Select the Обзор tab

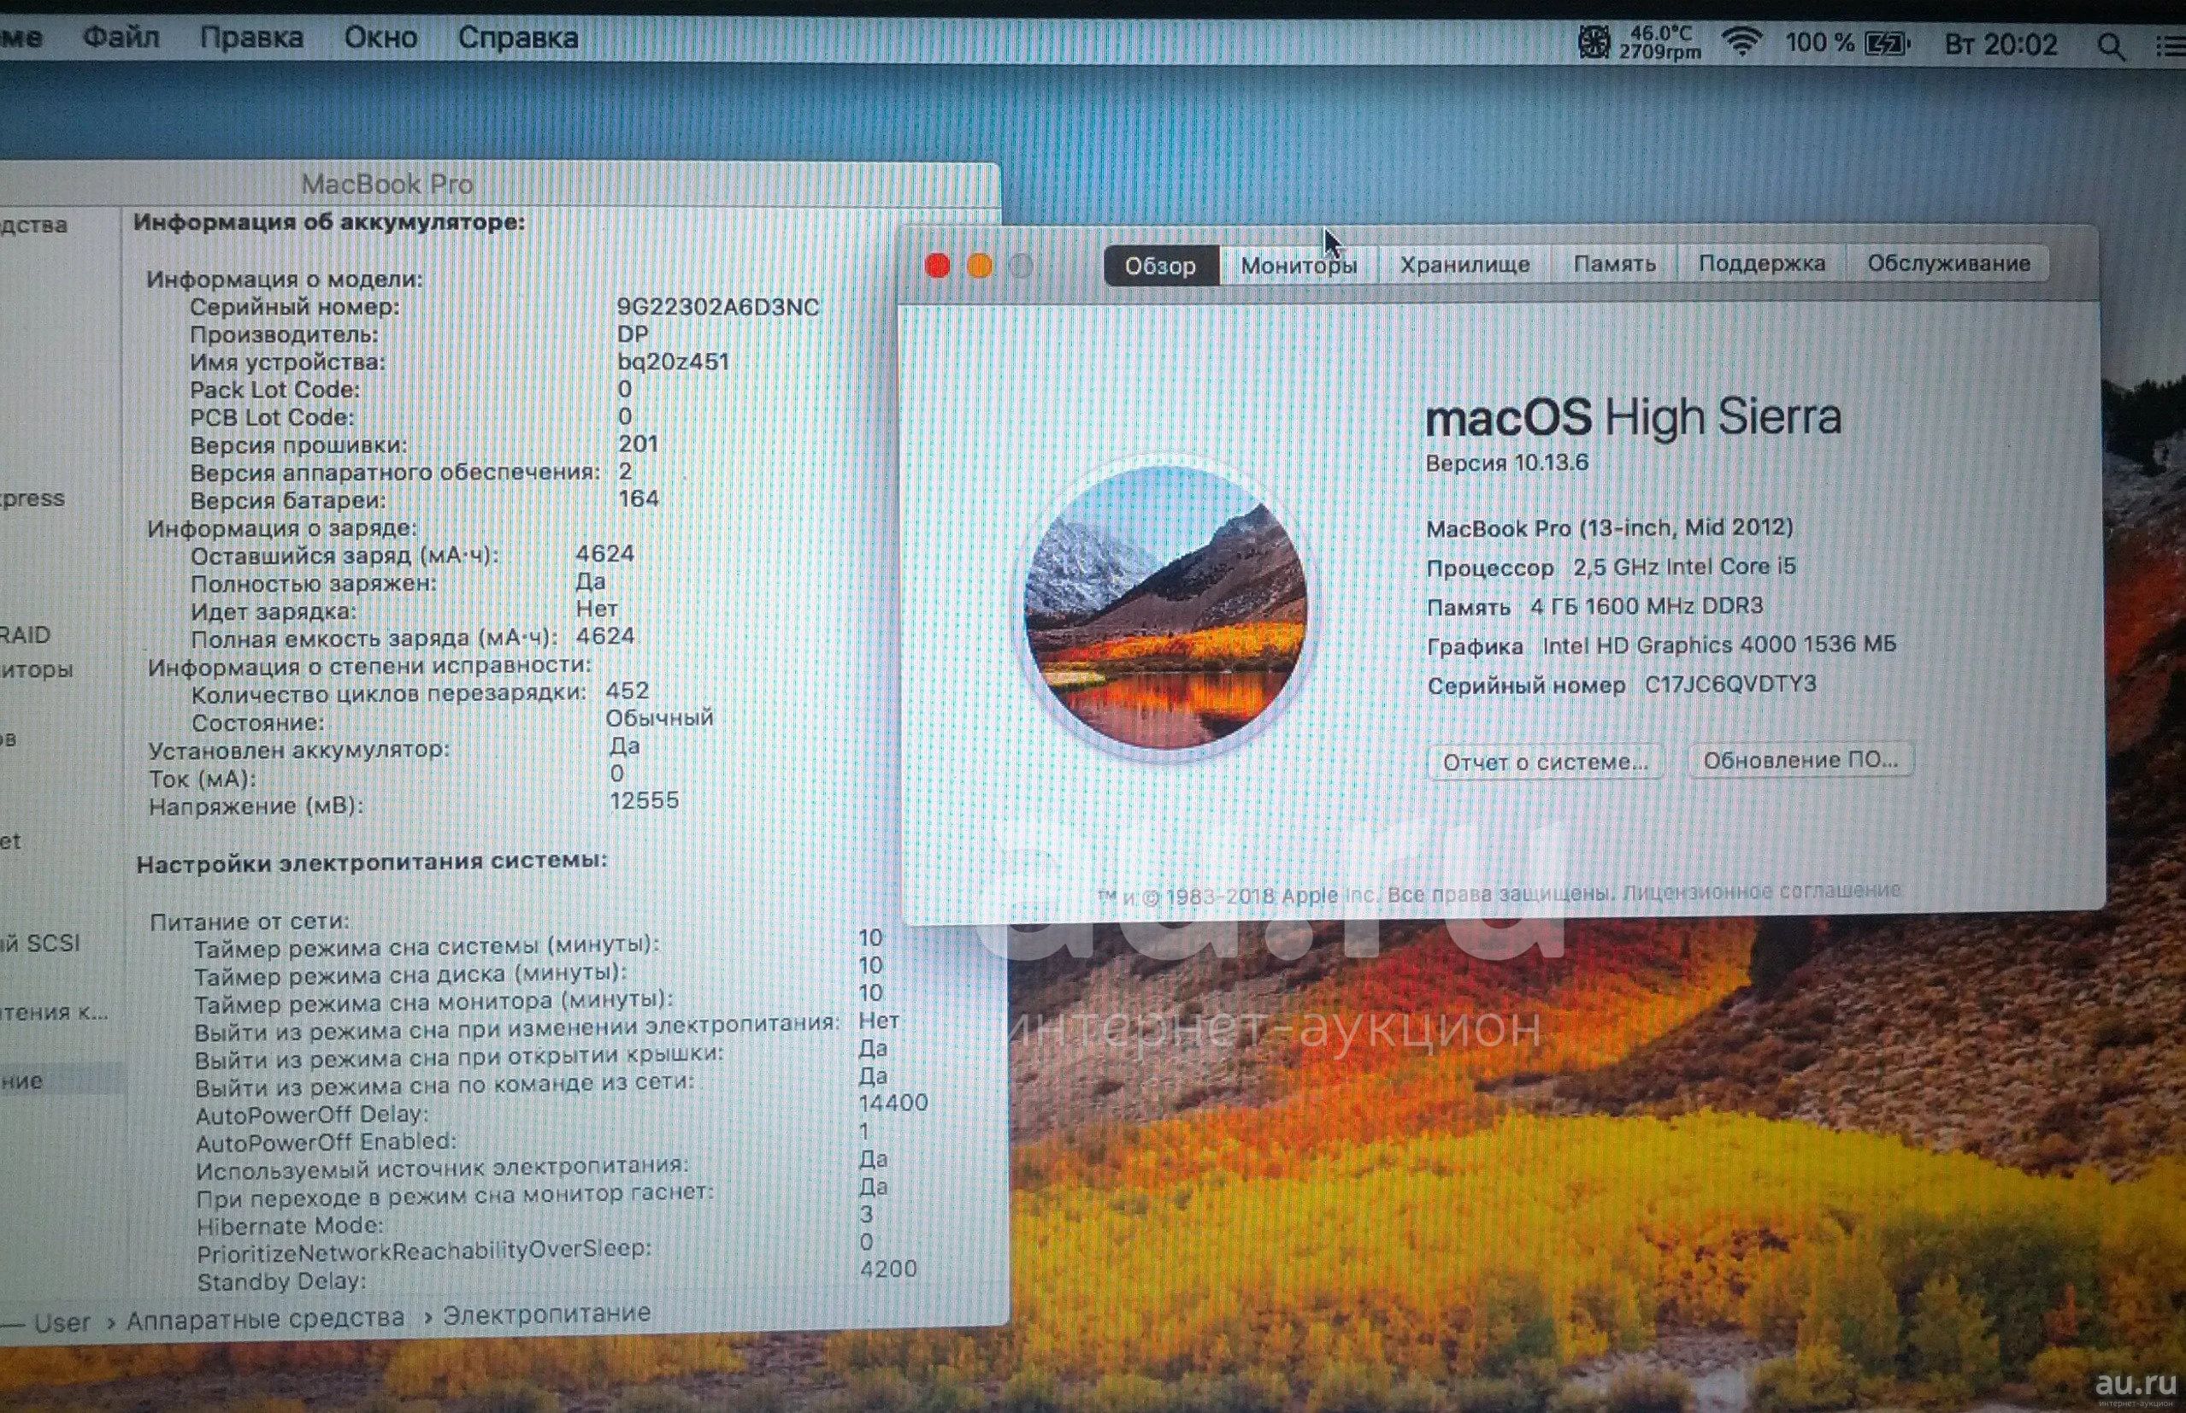1161,266
